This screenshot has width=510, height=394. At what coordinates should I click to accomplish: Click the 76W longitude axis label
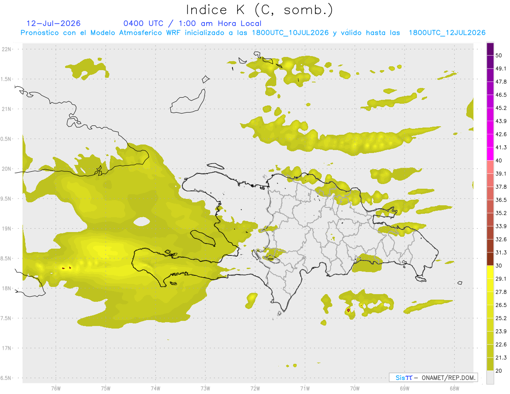[56, 388]
